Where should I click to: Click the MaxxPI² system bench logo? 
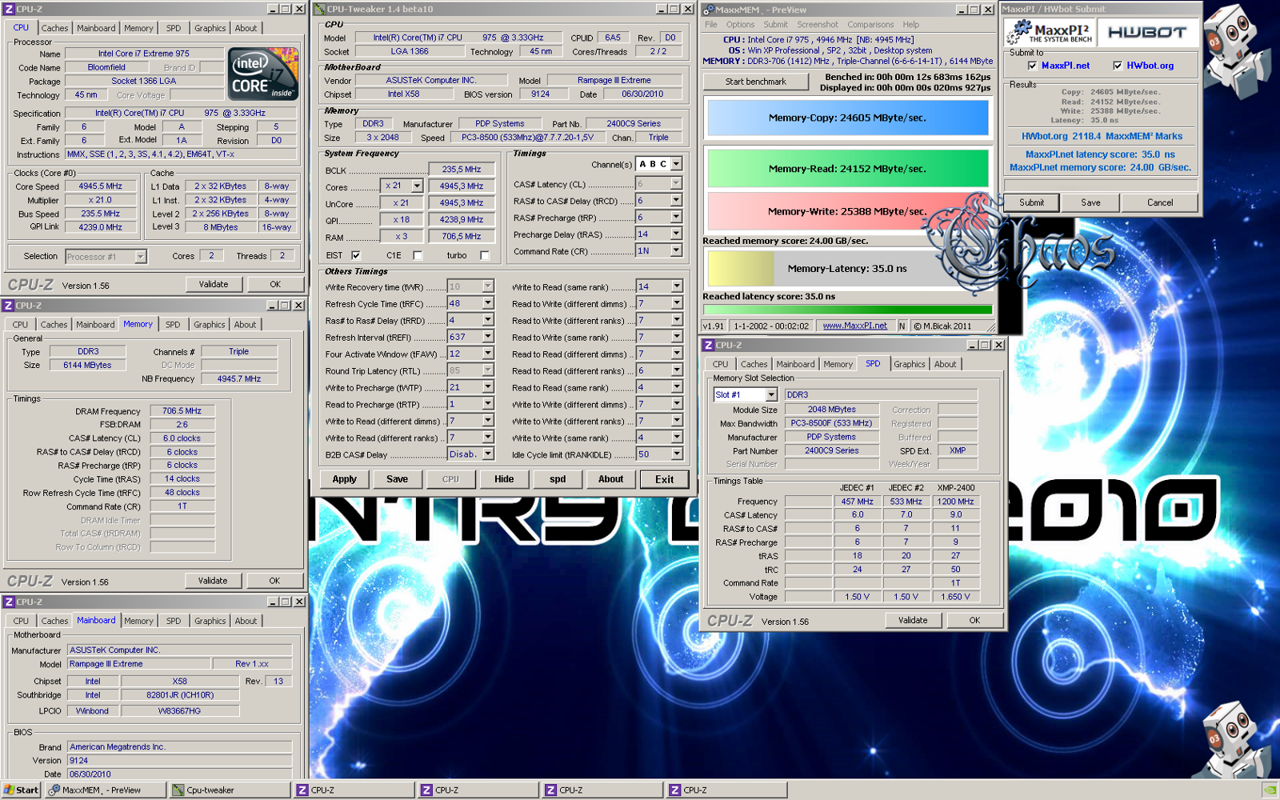pos(1049,32)
